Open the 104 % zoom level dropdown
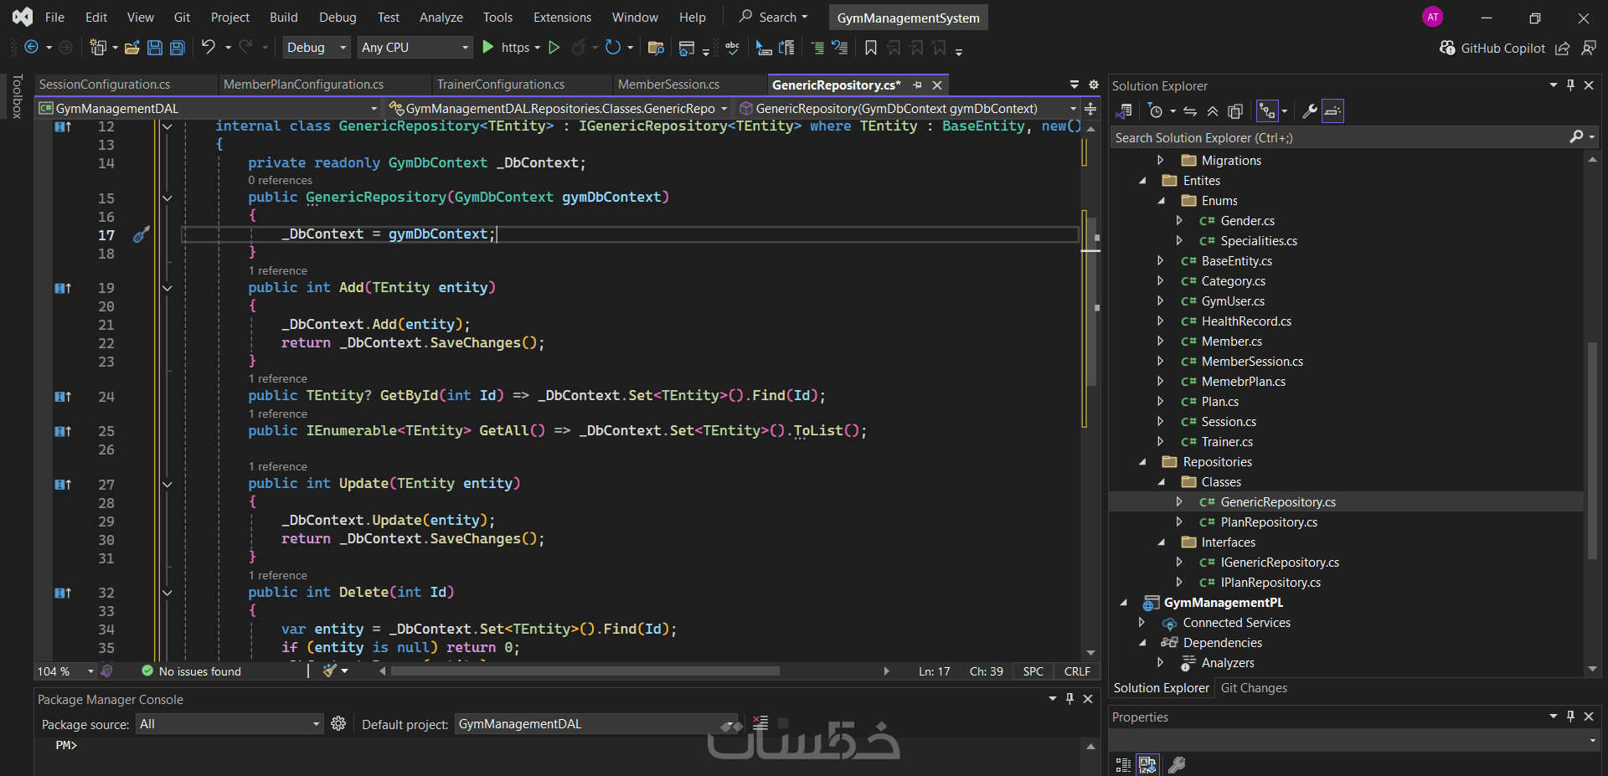The width and height of the screenshot is (1608, 776). tap(65, 671)
